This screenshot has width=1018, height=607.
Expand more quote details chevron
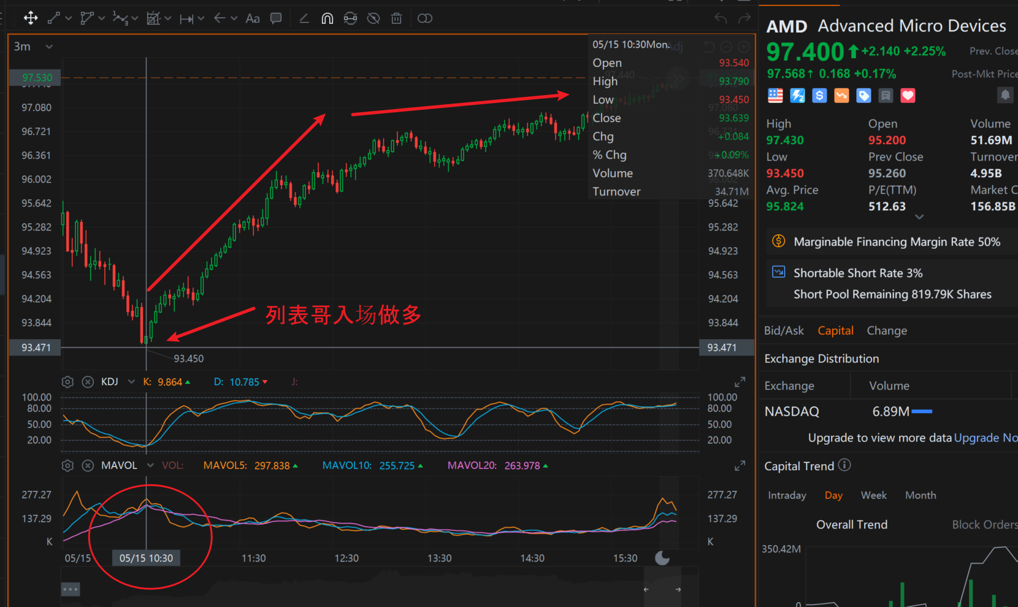(x=919, y=217)
